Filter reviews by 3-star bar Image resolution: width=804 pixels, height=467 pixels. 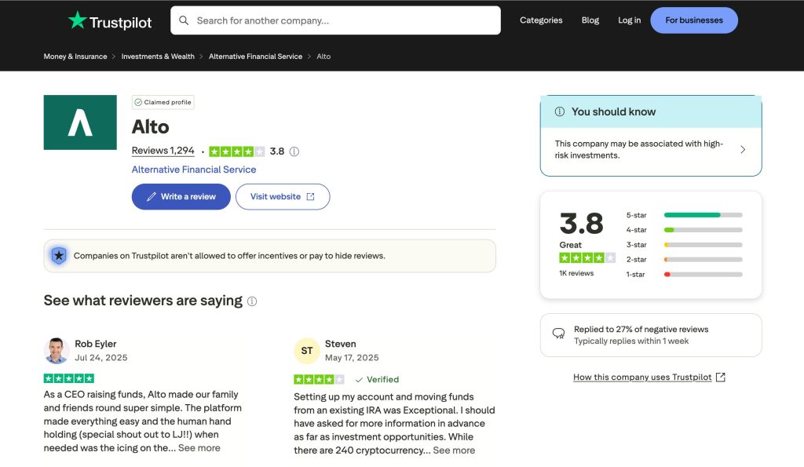(703, 245)
